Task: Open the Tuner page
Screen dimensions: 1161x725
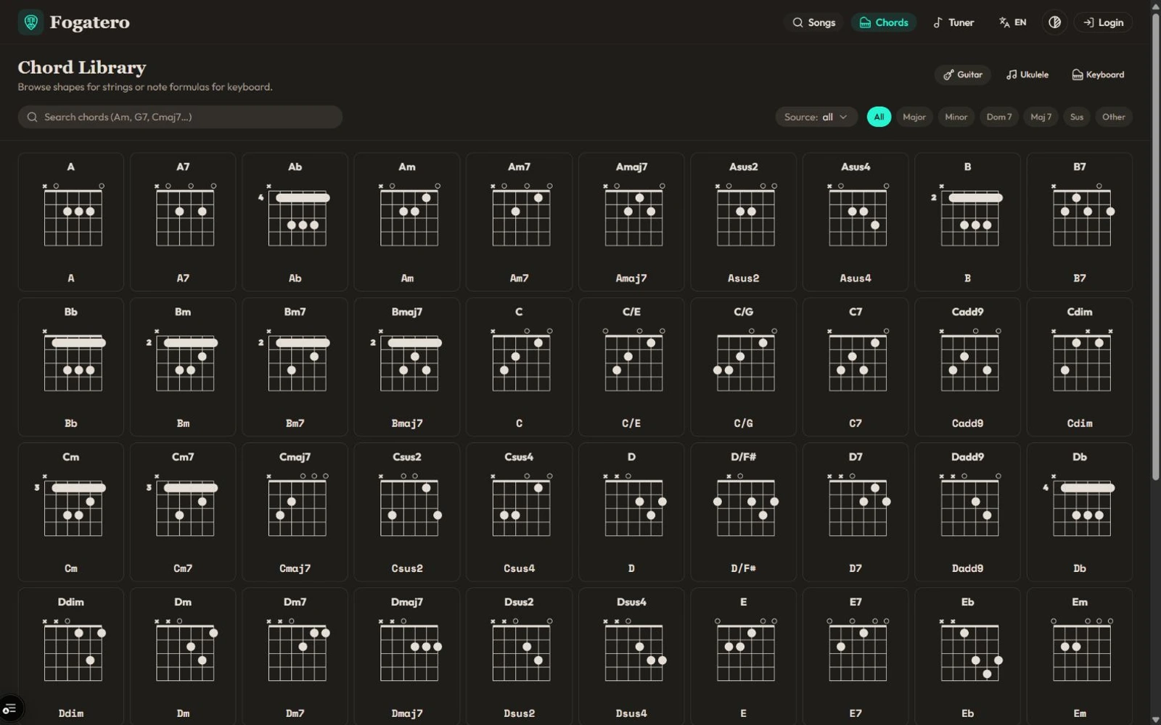Action: [953, 22]
